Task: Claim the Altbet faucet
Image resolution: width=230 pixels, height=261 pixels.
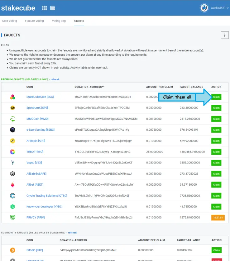Action: point(216,185)
